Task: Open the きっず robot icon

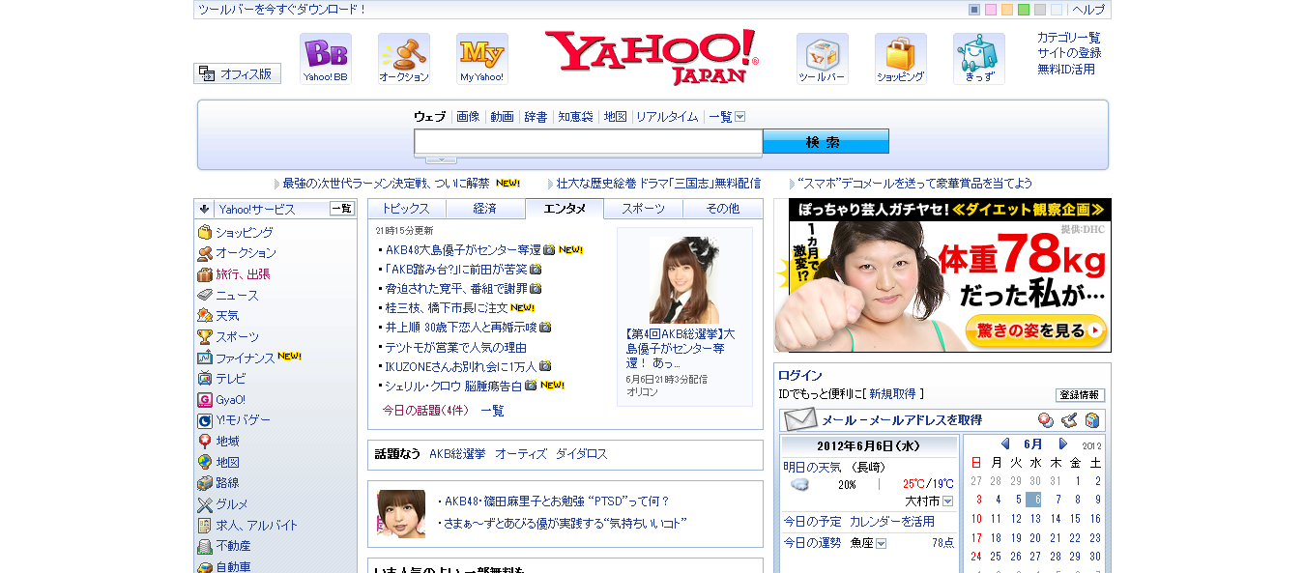Action: pyautogui.click(x=979, y=59)
